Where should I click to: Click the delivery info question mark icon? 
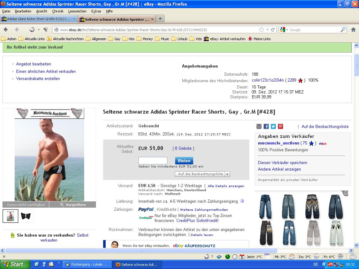[242, 201]
